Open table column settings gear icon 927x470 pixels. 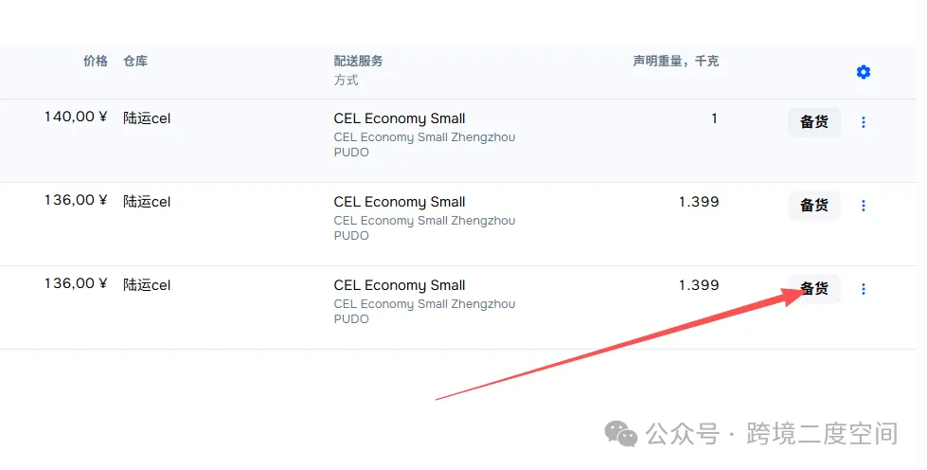(x=864, y=72)
